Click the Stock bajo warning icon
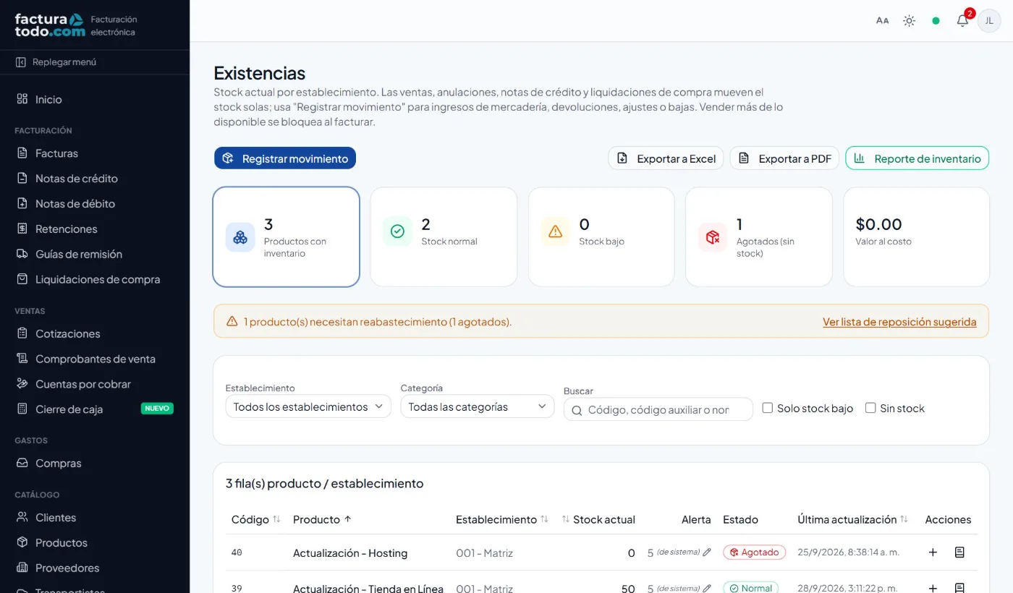Image resolution: width=1013 pixels, height=593 pixels. 555,231
